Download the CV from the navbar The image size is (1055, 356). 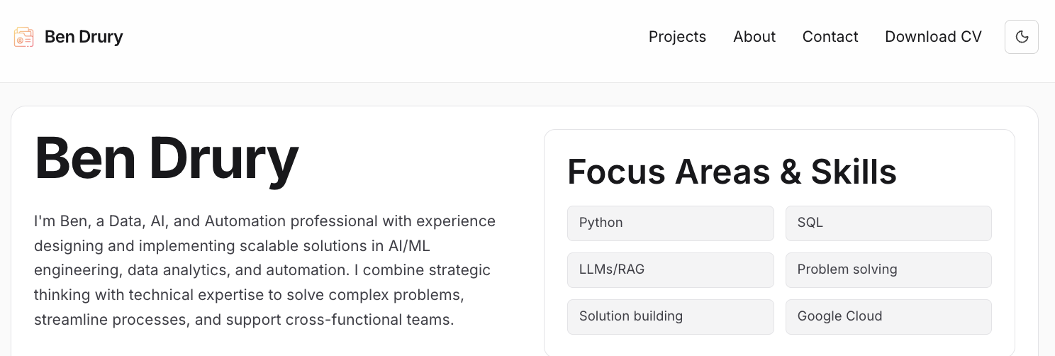pos(933,37)
